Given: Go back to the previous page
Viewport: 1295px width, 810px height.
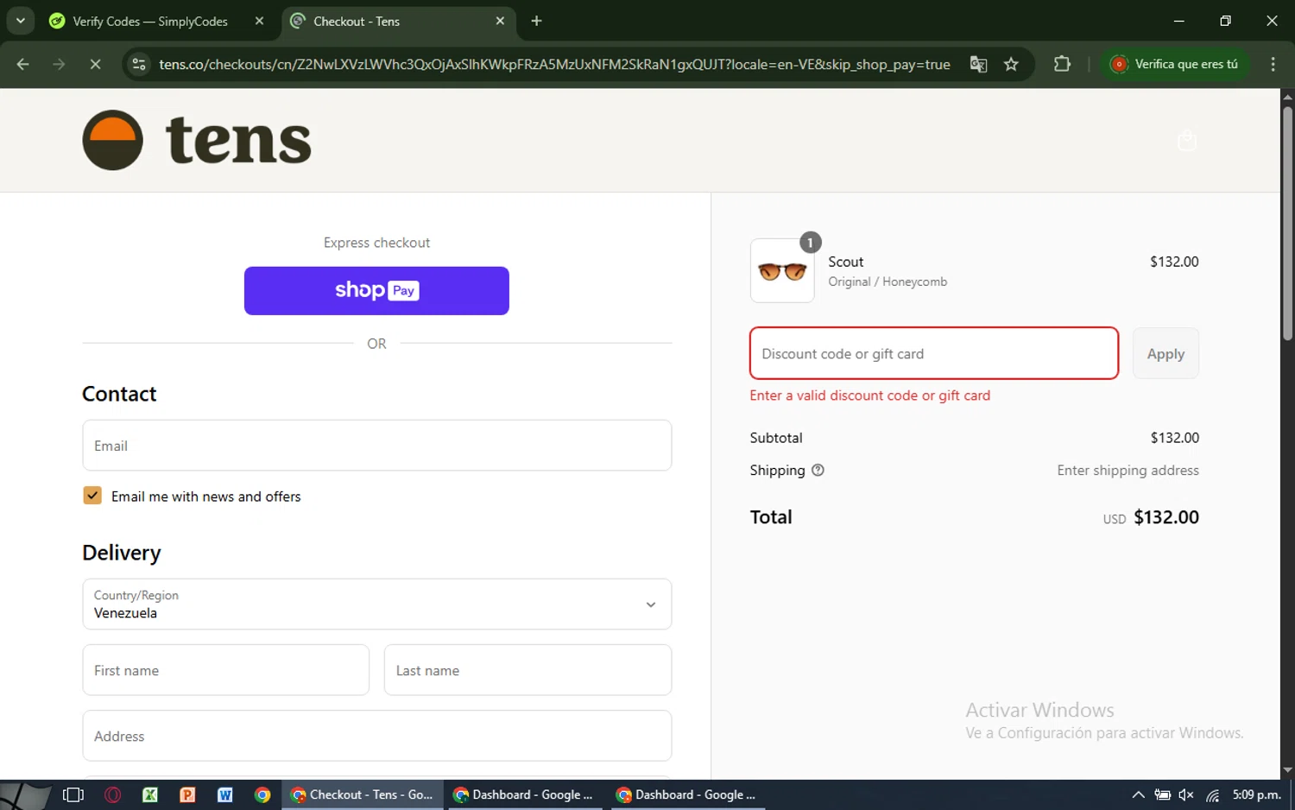Looking at the screenshot, I should [23, 65].
